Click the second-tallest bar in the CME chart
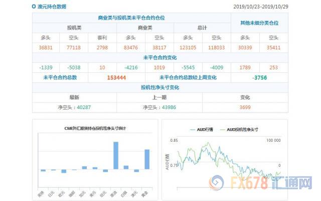This screenshot has width=321, height=201. click(x=147, y=159)
